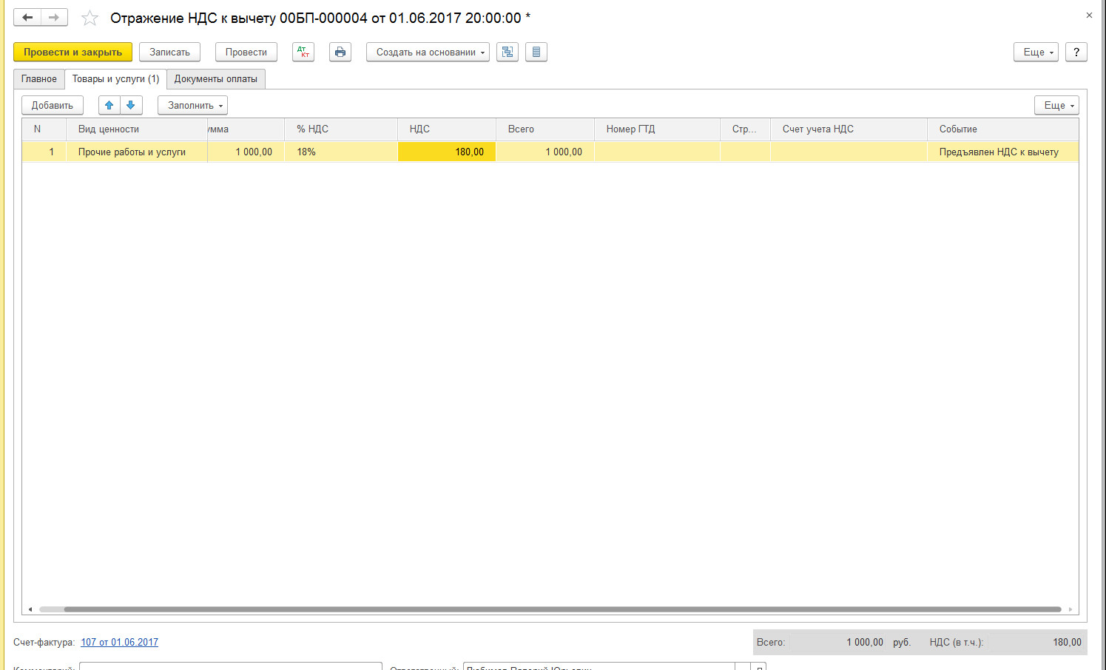Open the Заполнить dropdown menu
Viewport: 1106px width, 670px height.
coord(192,105)
